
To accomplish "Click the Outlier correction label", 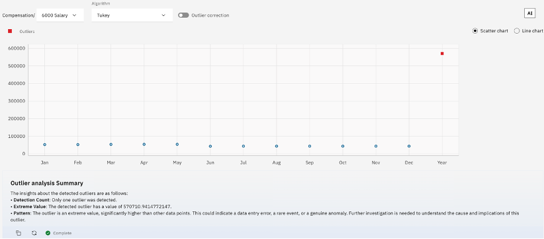I will point(210,16).
